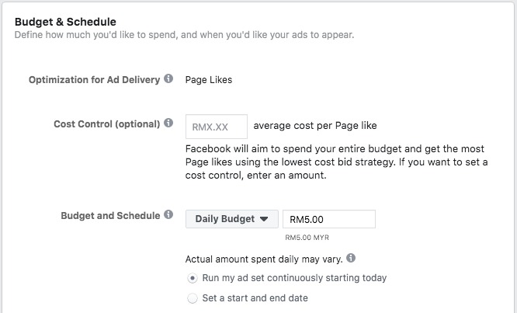Click the 'Define how much you'd like to spend' subtitle

coord(184,35)
